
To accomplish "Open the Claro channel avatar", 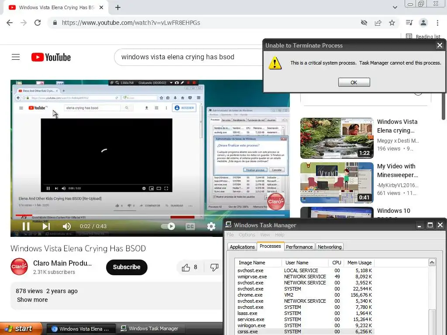I will (19, 267).
